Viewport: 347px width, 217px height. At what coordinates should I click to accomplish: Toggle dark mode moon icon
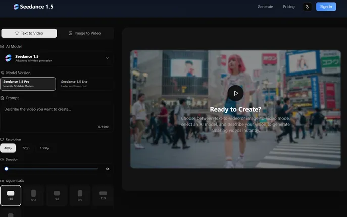pyautogui.click(x=307, y=7)
